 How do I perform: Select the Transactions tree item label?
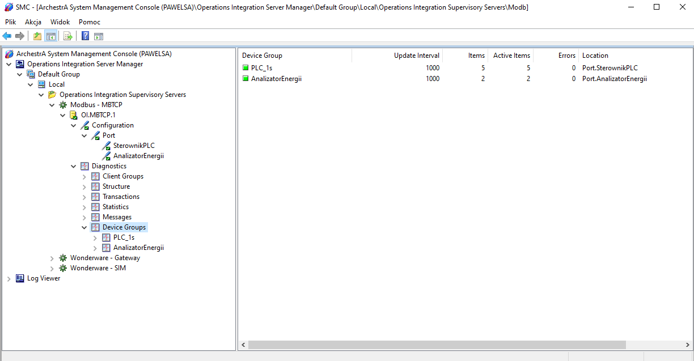pyautogui.click(x=121, y=197)
